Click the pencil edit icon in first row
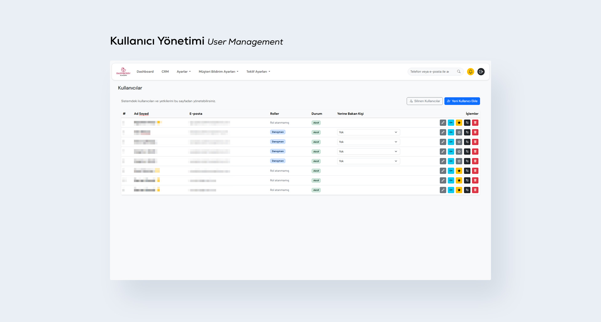This screenshot has height=322, width=601. 443,123
